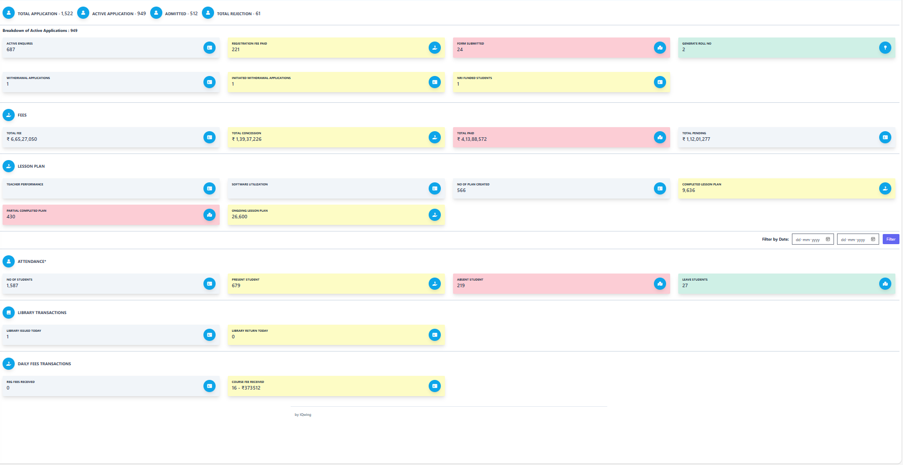Open the Form Submitted cloud icon
903x465 pixels.
point(660,48)
